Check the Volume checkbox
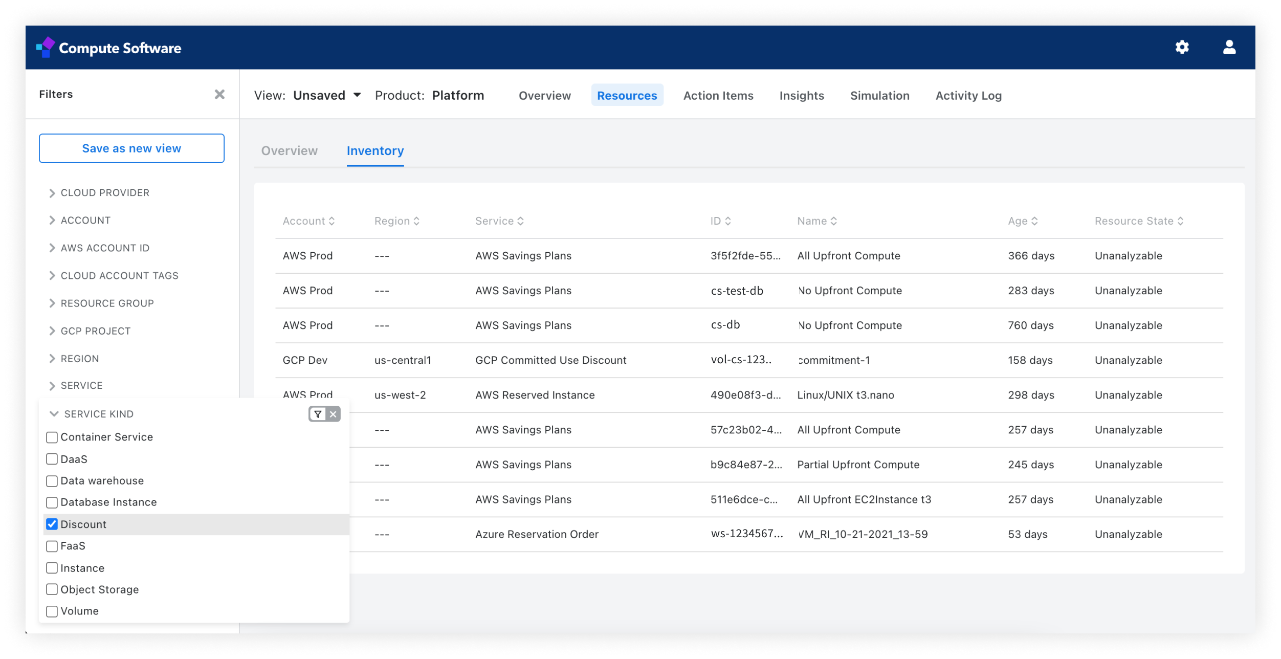 [52, 611]
